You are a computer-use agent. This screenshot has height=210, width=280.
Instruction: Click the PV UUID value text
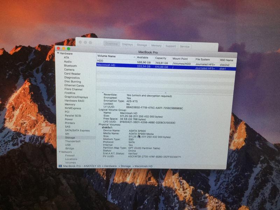(x=154, y=157)
